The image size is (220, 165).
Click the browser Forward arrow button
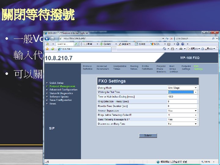(x=52, y=38)
